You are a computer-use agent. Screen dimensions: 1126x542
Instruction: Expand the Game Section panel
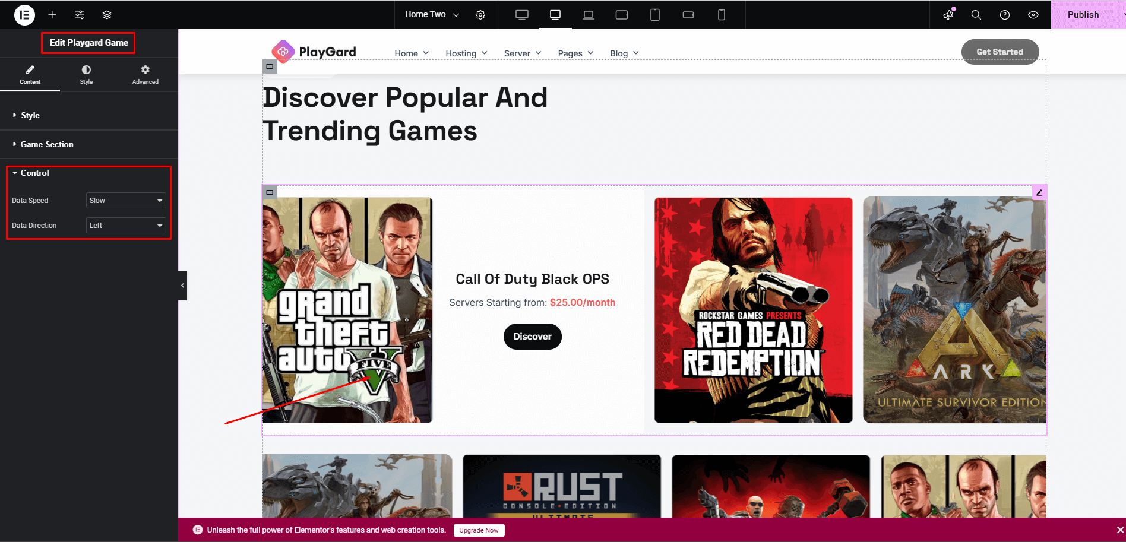click(89, 144)
